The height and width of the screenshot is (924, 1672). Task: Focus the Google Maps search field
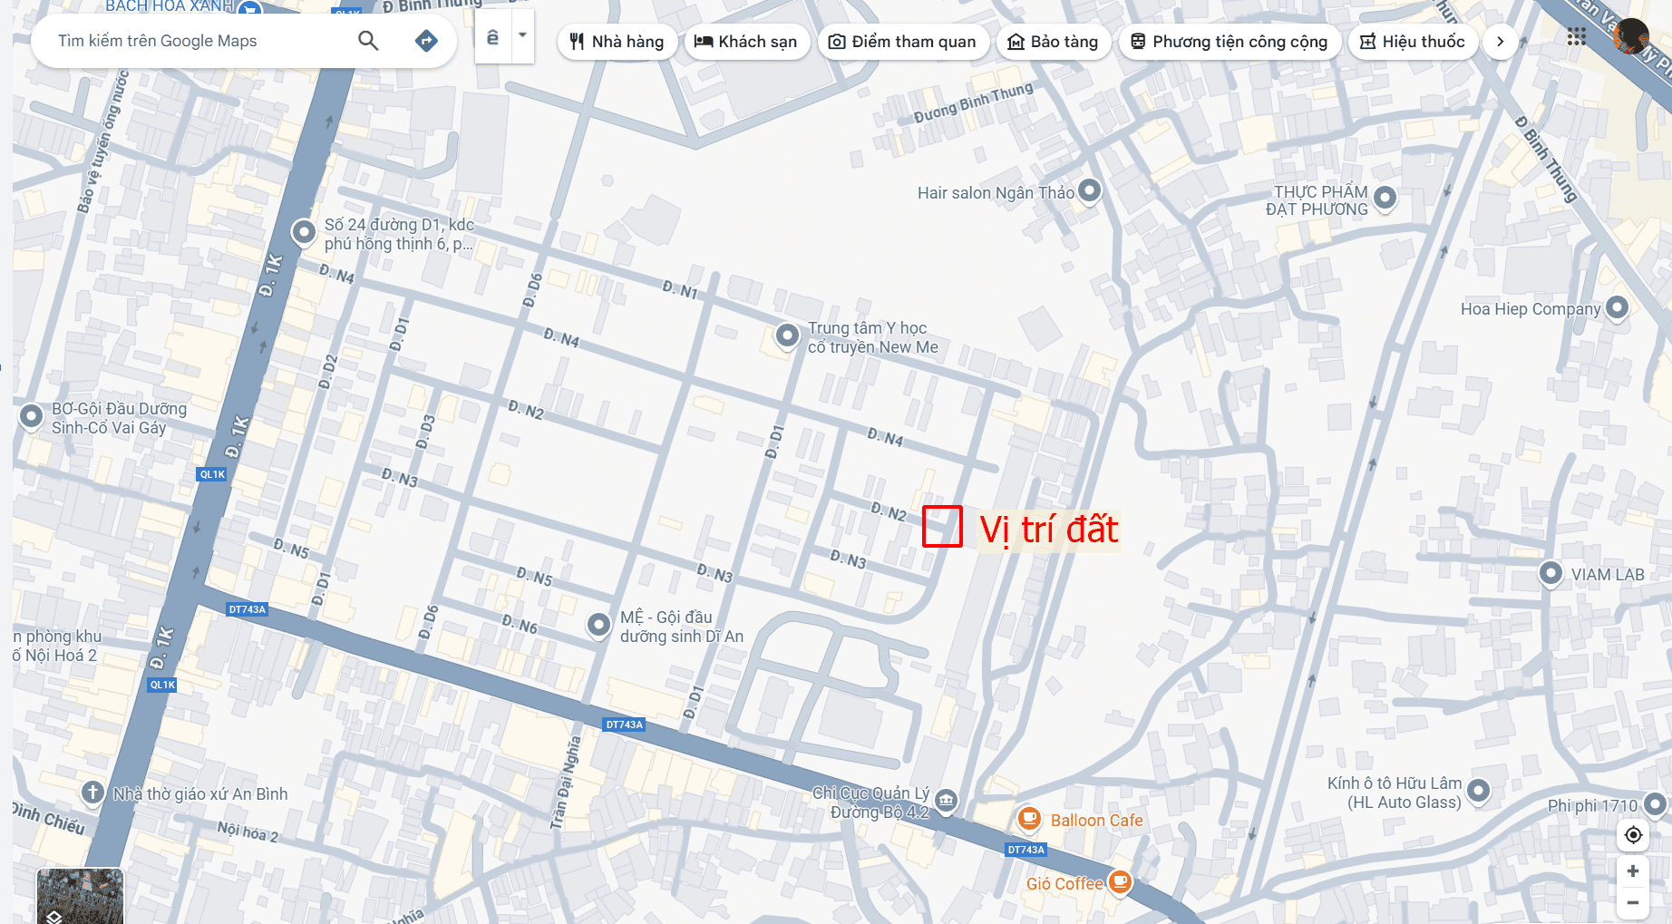click(x=199, y=41)
